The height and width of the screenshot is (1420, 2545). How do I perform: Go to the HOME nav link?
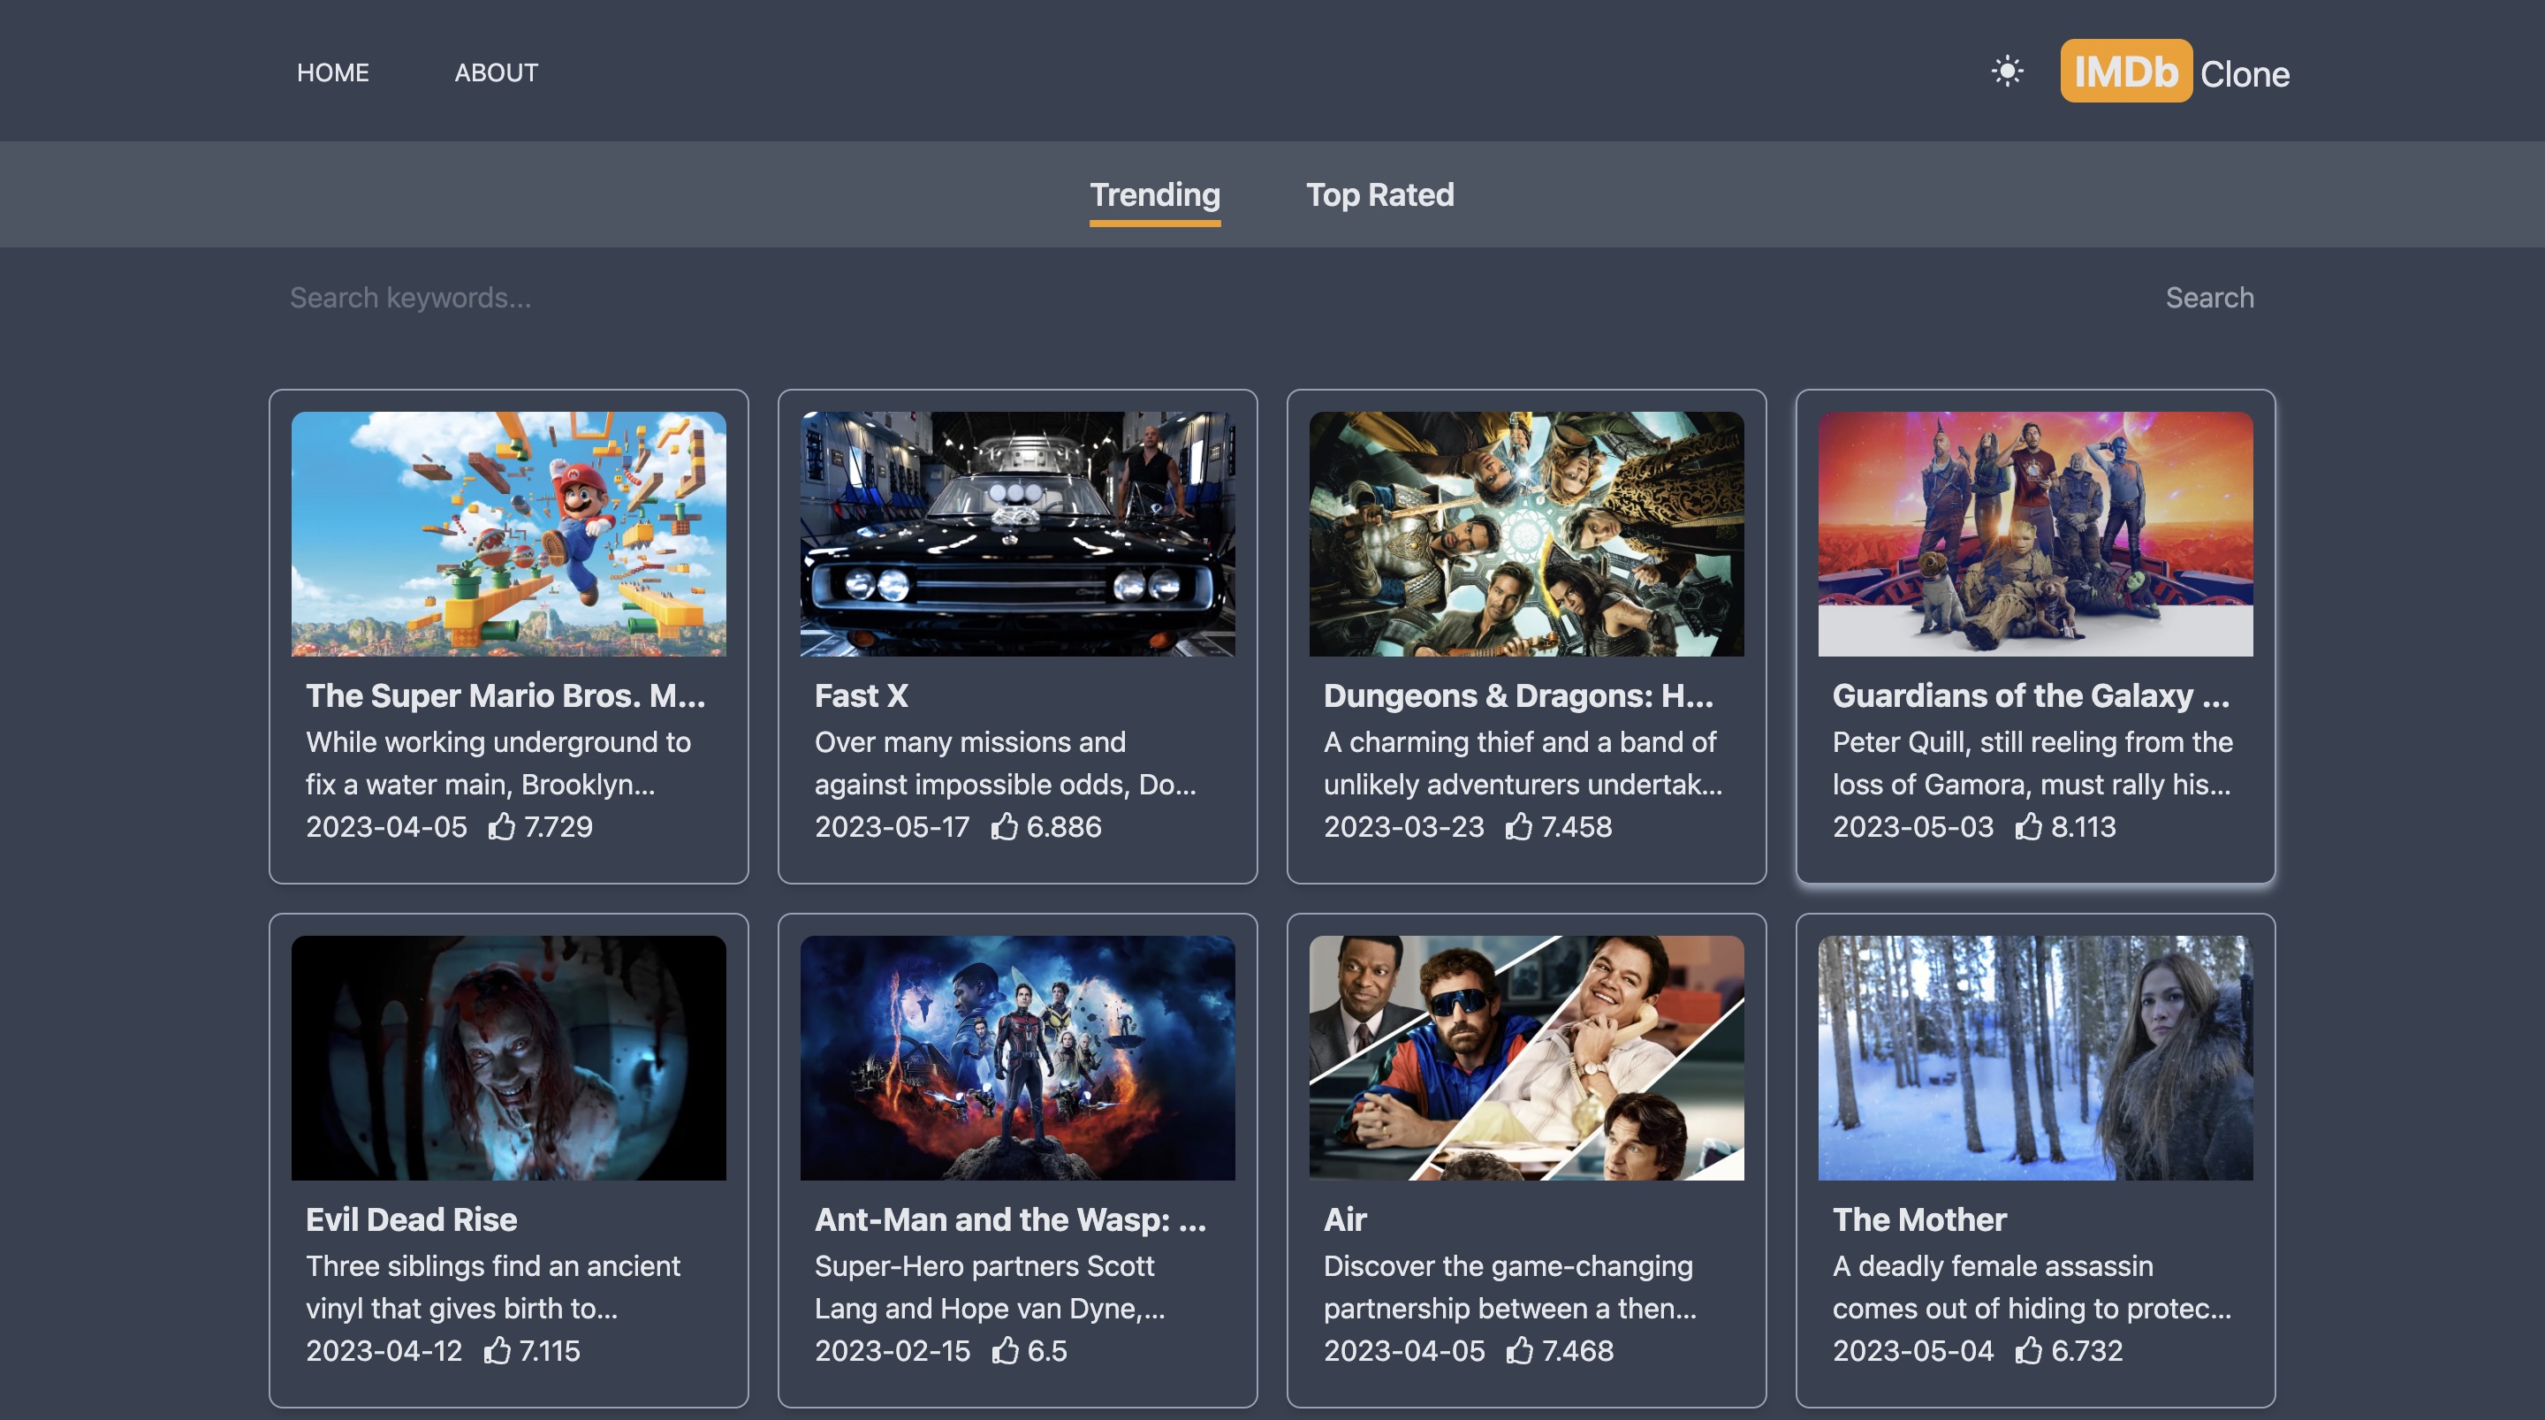click(333, 73)
